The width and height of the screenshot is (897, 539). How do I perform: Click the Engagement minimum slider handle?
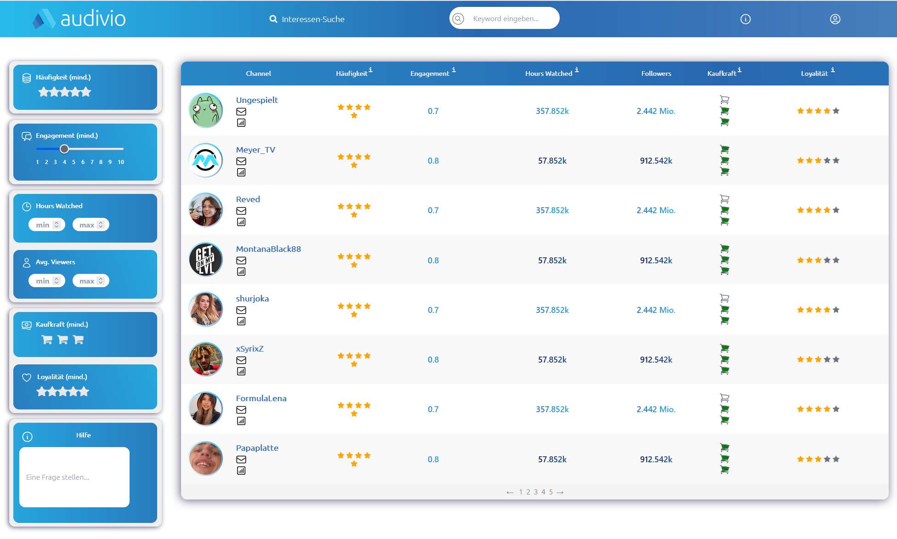[x=64, y=149]
